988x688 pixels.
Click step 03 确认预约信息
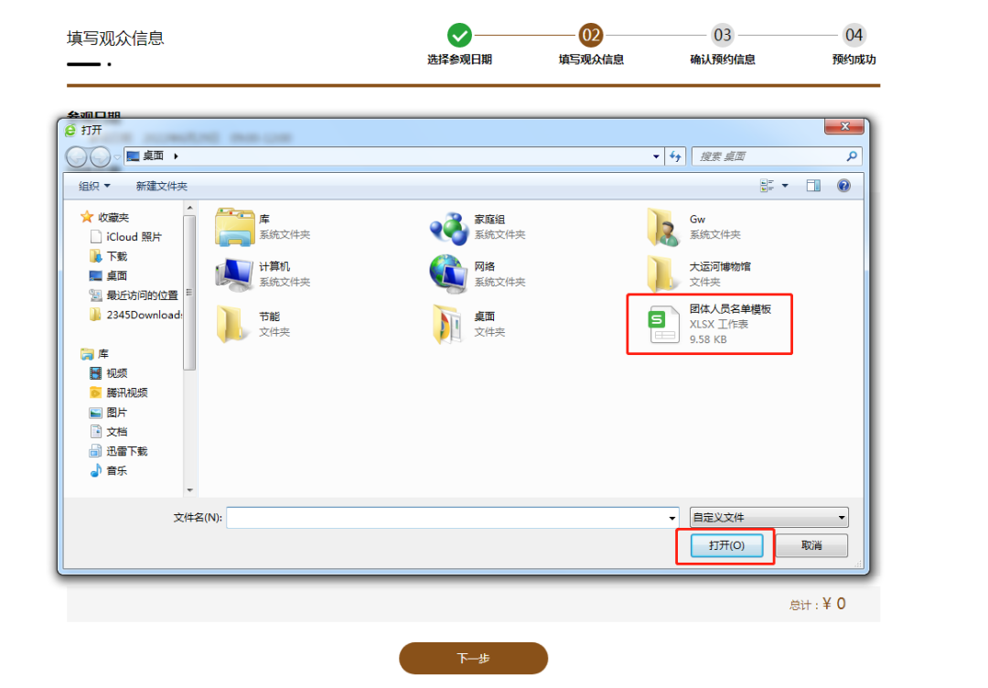click(722, 36)
